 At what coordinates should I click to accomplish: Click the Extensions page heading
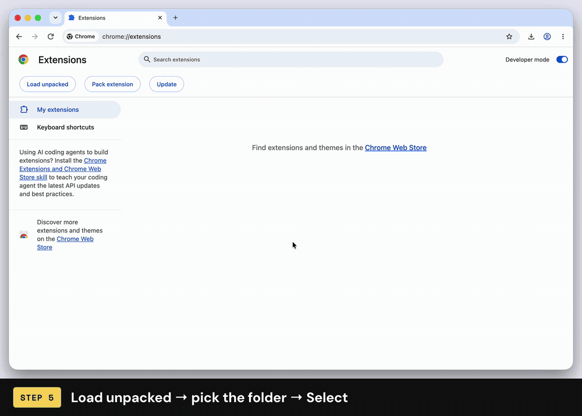(x=62, y=60)
